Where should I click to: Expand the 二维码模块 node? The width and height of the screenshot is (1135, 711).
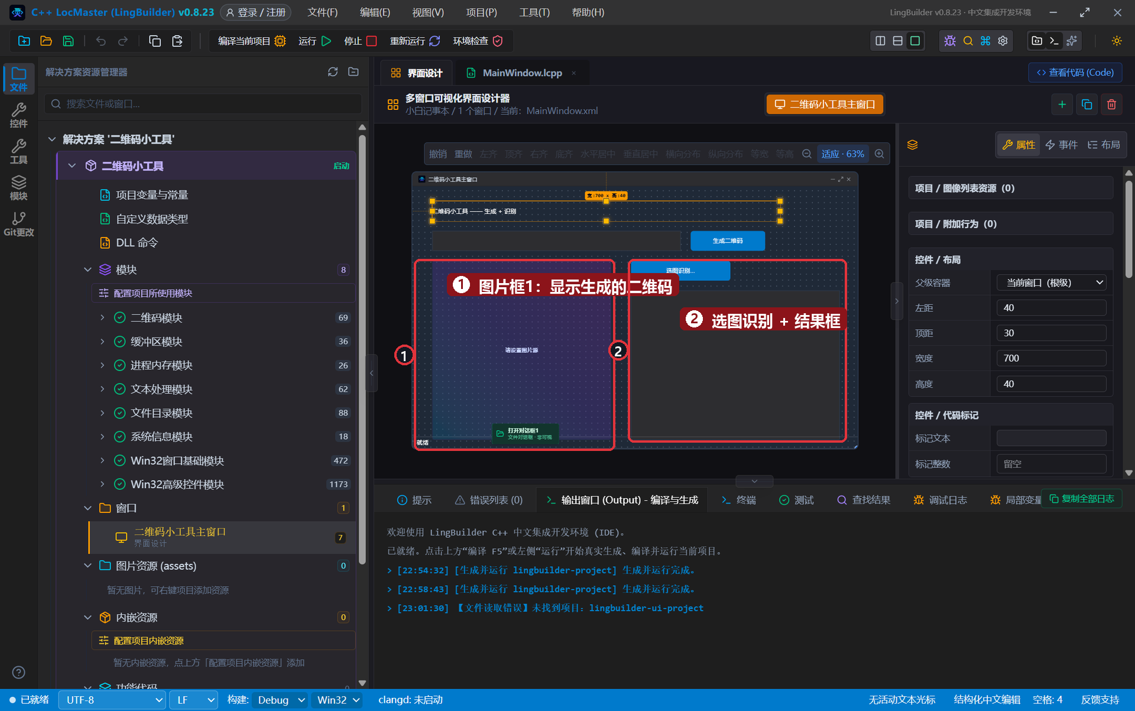pos(102,317)
